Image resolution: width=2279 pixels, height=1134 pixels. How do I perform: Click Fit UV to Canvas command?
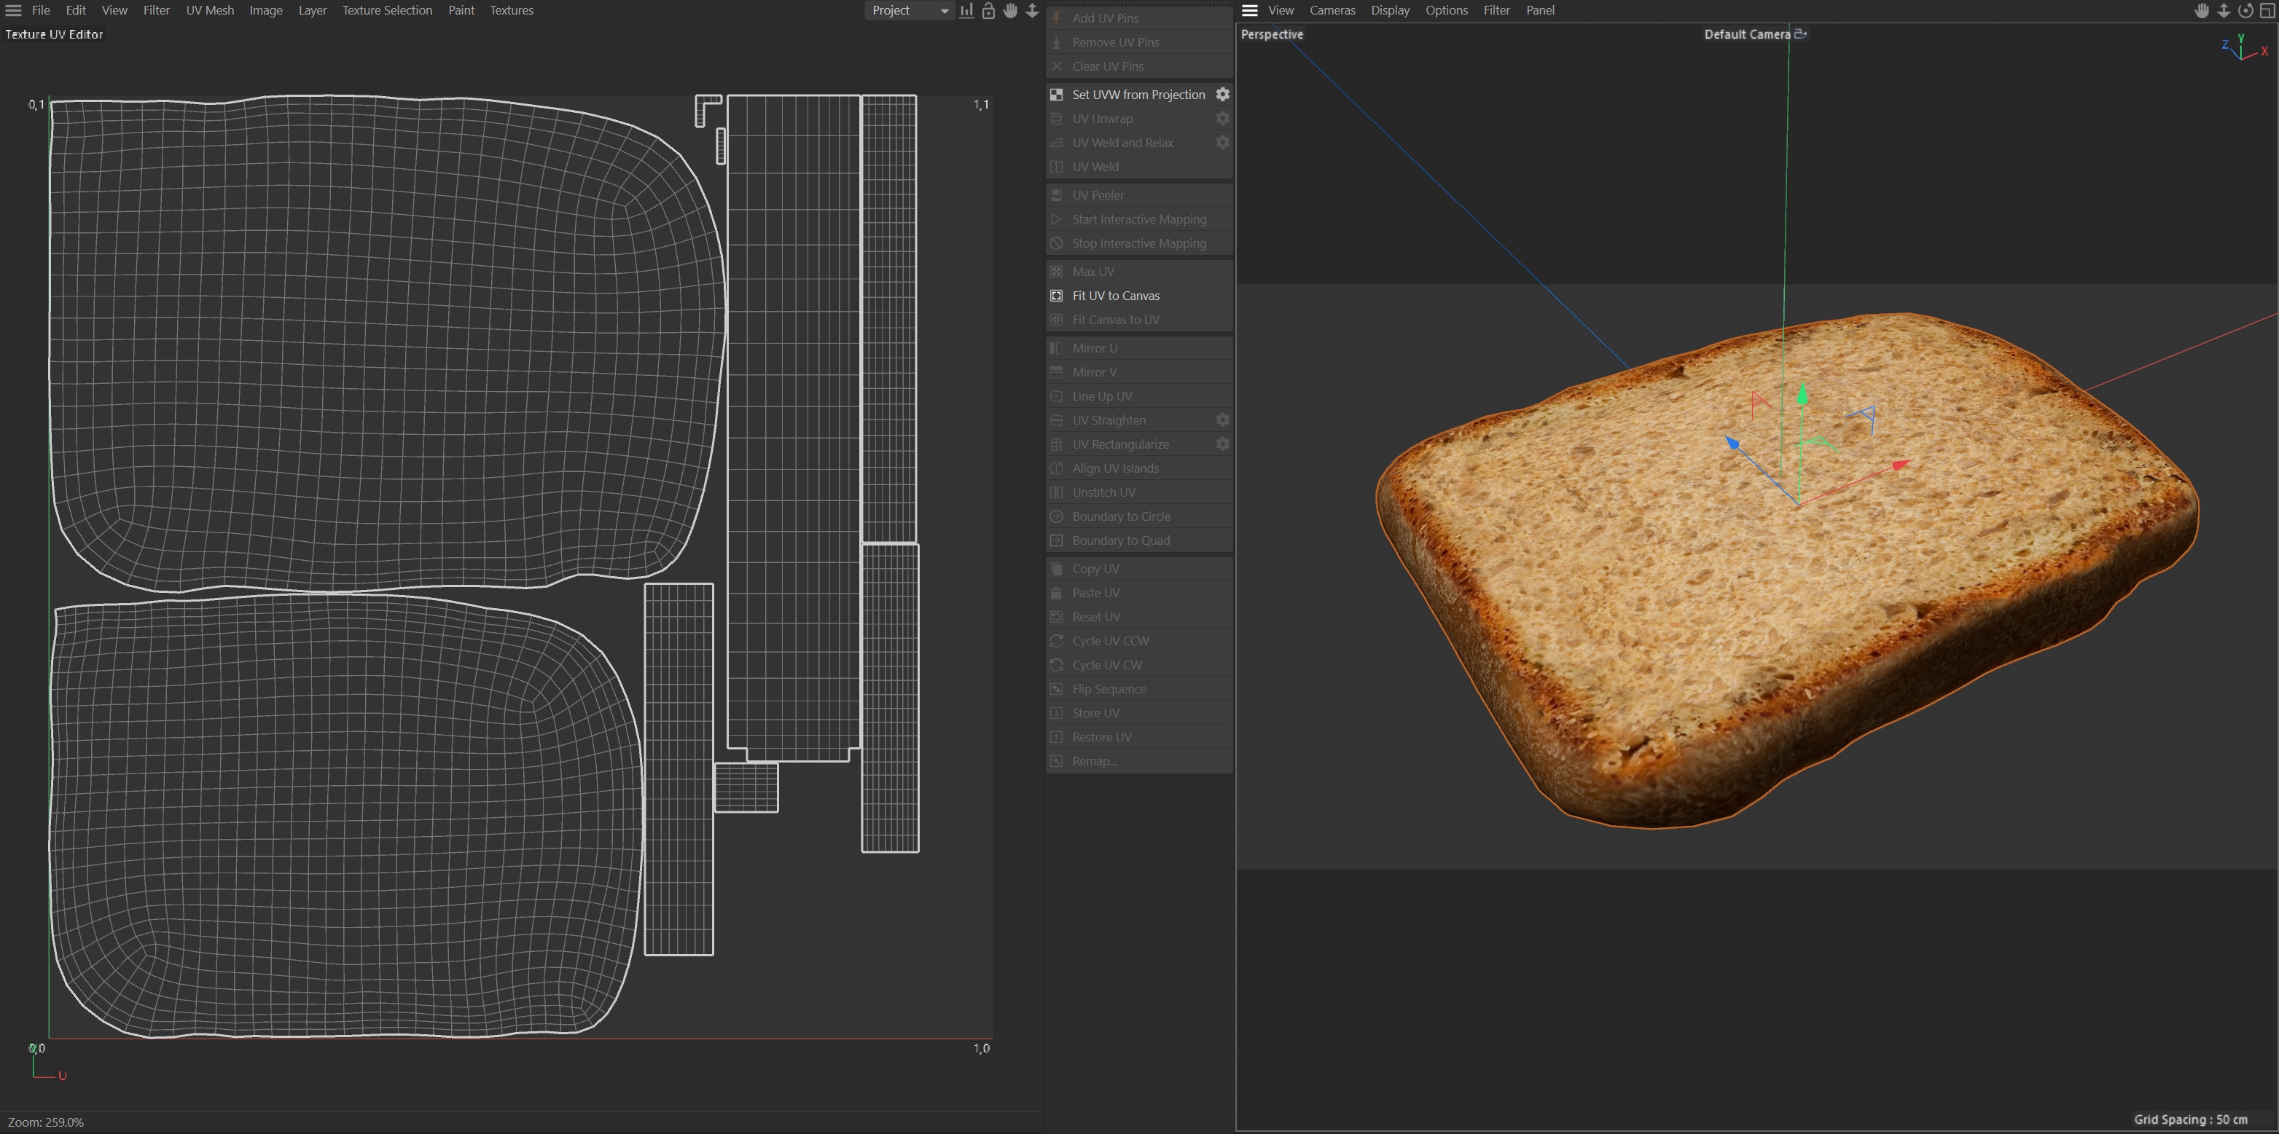[1116, 296]
